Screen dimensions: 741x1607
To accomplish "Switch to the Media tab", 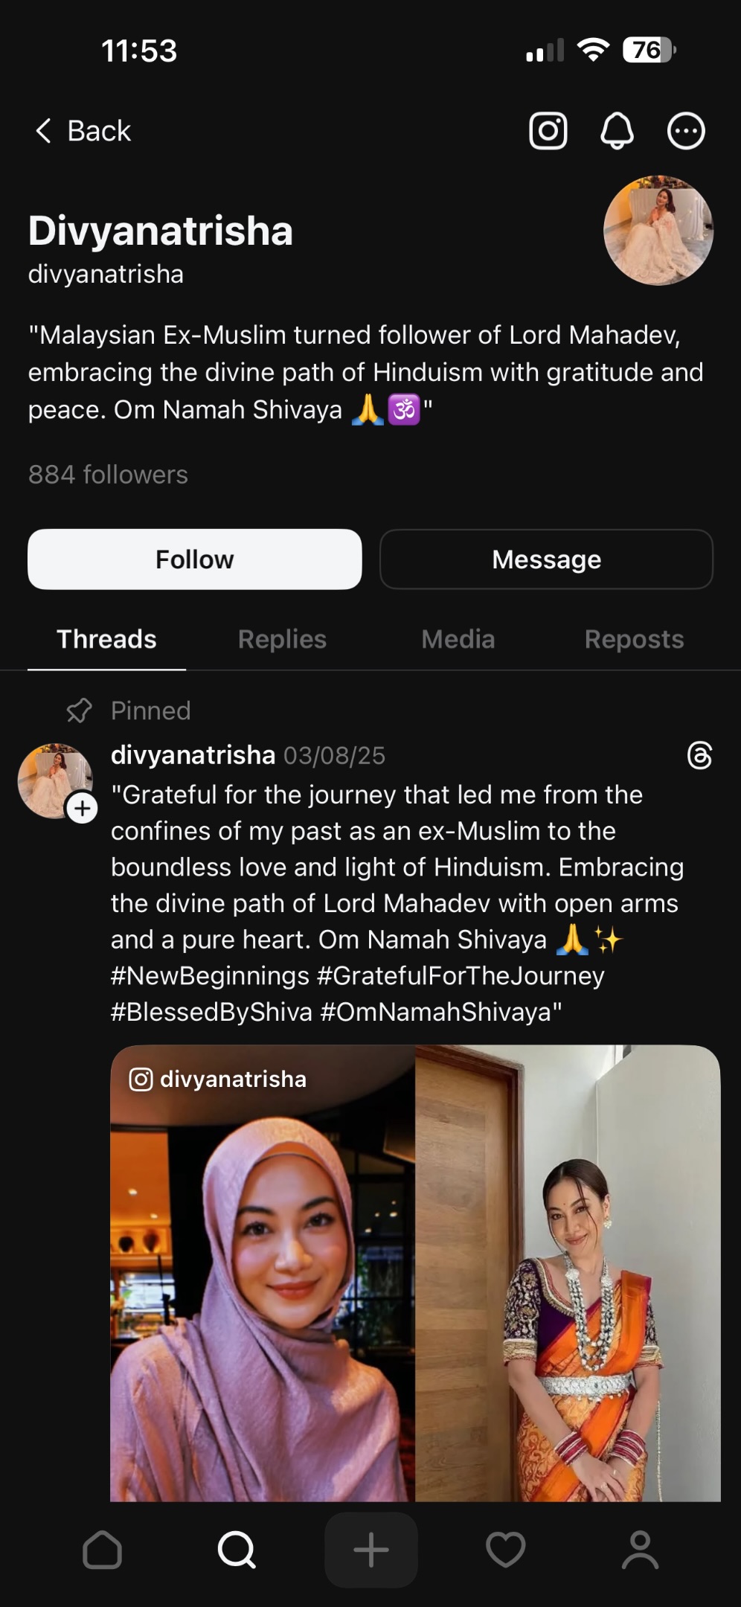I will tap(458, 639).
